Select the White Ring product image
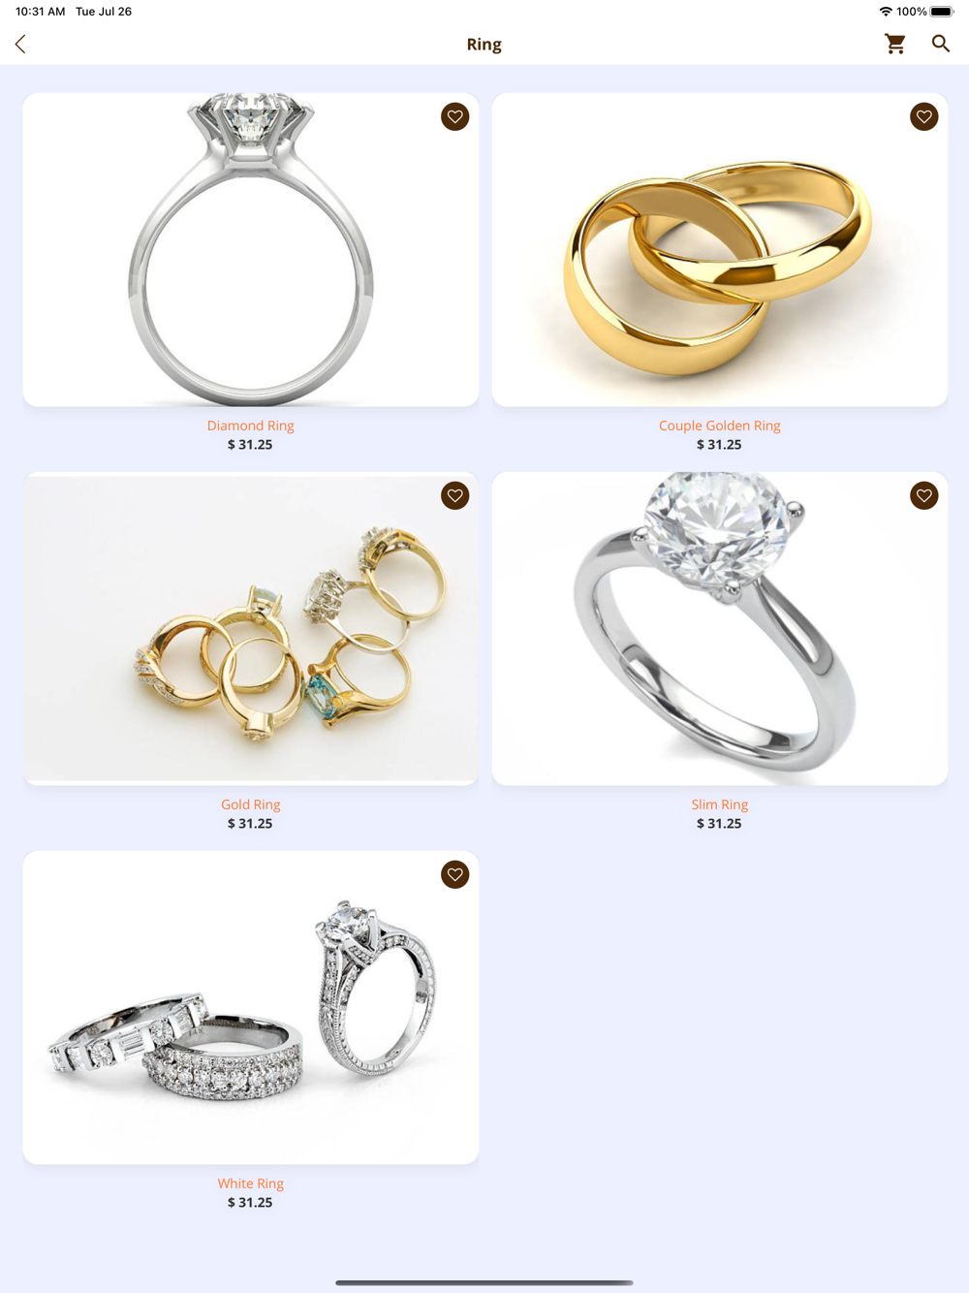Viewport: 969px width, 1293px height. point(251,1008)
